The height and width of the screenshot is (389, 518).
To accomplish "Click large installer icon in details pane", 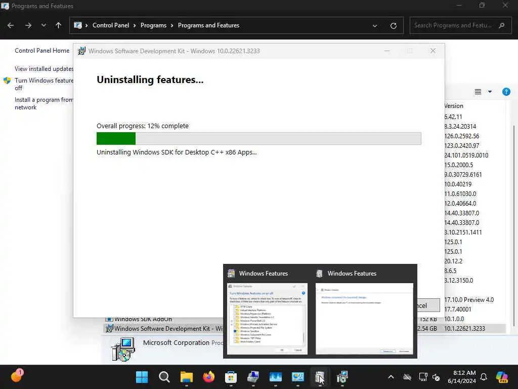I will coord(123,349).
